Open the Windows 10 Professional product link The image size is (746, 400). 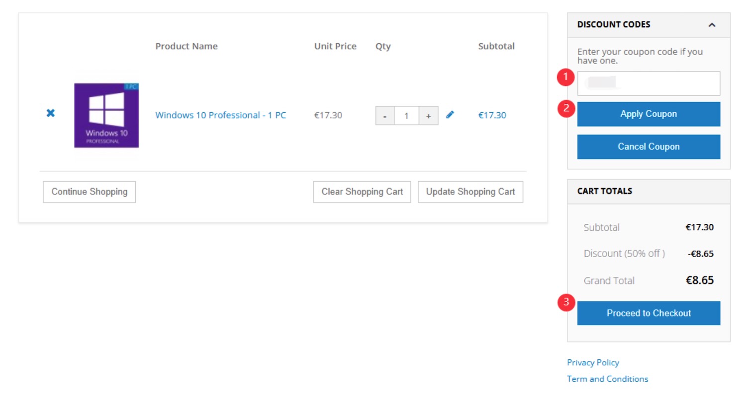click(x=220, y=115)
